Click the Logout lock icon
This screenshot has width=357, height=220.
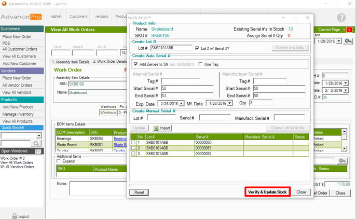15,216
